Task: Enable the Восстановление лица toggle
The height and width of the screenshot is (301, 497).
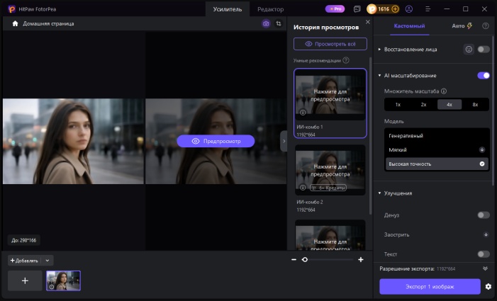Action: (x=484, y=50)
